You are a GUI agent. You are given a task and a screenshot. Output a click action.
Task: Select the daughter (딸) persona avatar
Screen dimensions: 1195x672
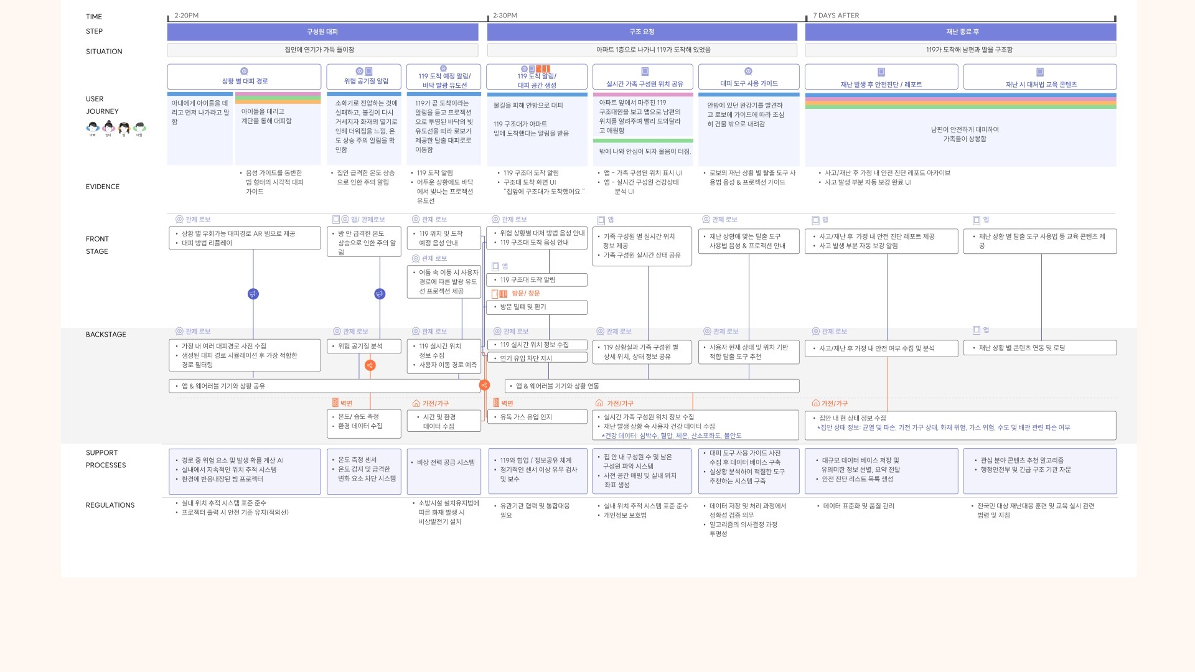tap(124, 128)
